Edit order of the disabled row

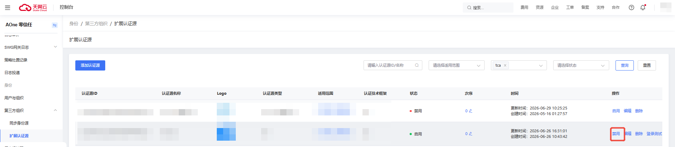tap(471, 111)
